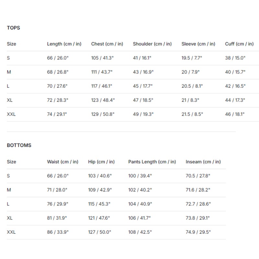The width and height of the screenshot is (259, 259).
Task: Click the Inseam (cm / in) column header
Action: click(203, 162)
